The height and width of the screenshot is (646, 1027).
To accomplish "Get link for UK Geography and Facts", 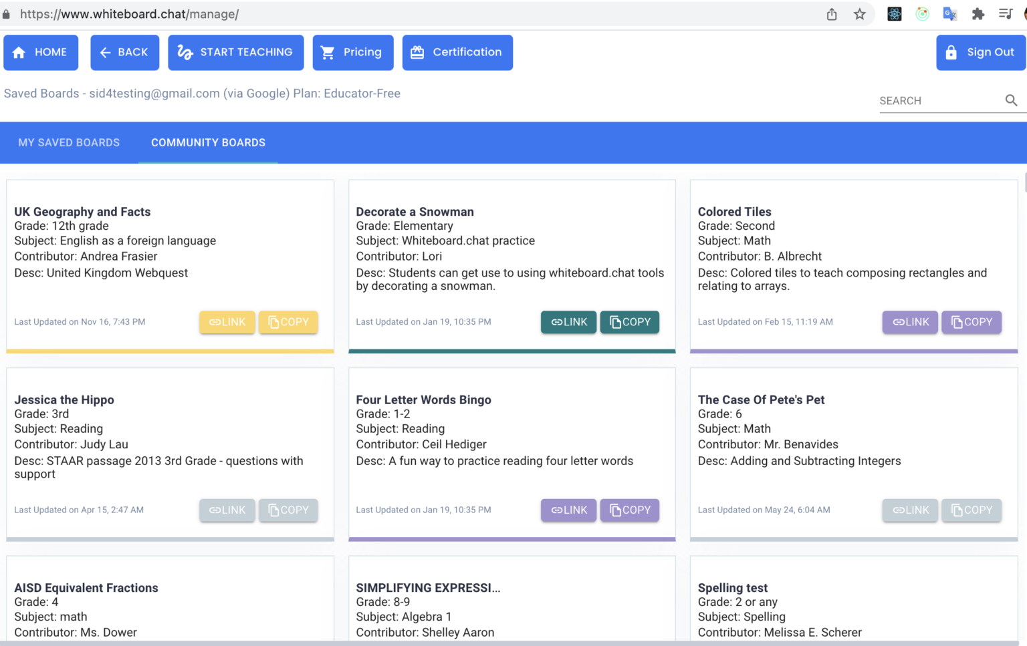I will coord(227,322).
